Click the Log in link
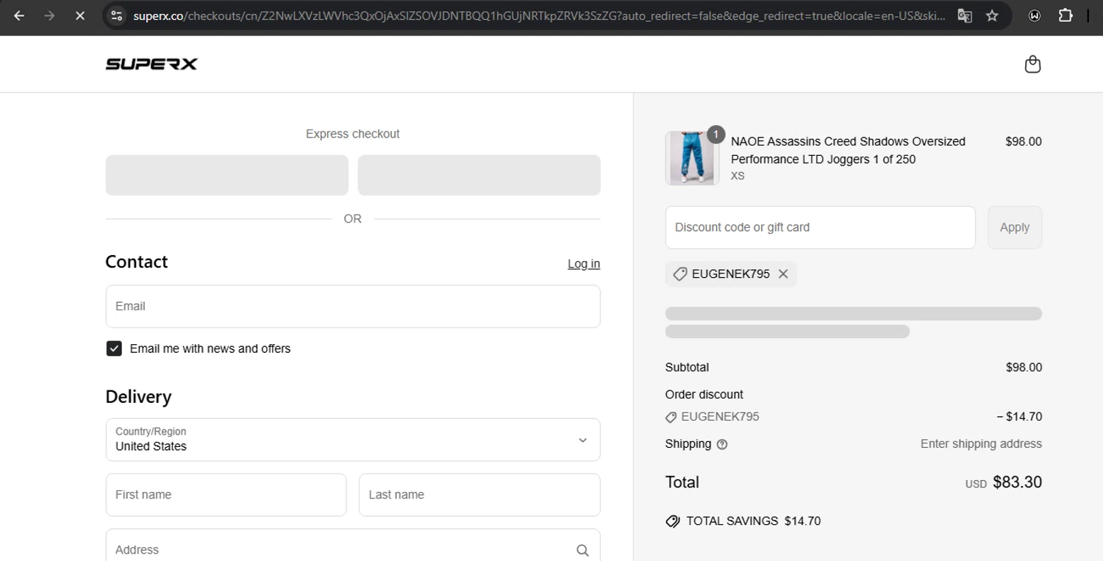The image size is (1103, 561). pos(584,264)
